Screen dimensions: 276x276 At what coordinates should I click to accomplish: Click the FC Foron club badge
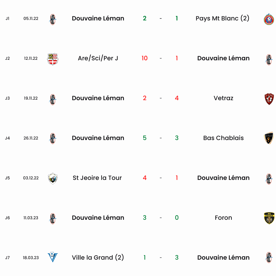point(269,218)
